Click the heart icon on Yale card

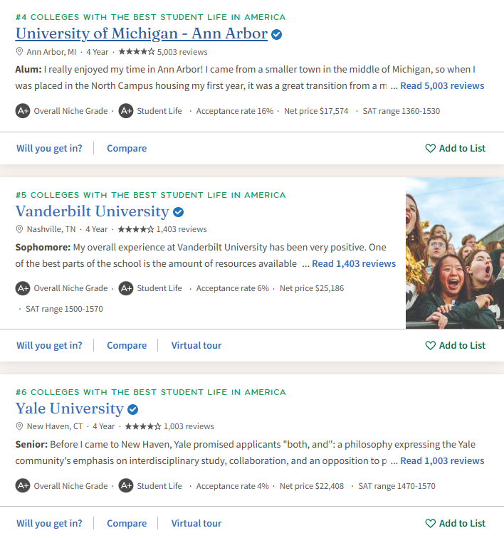(430, 523)
